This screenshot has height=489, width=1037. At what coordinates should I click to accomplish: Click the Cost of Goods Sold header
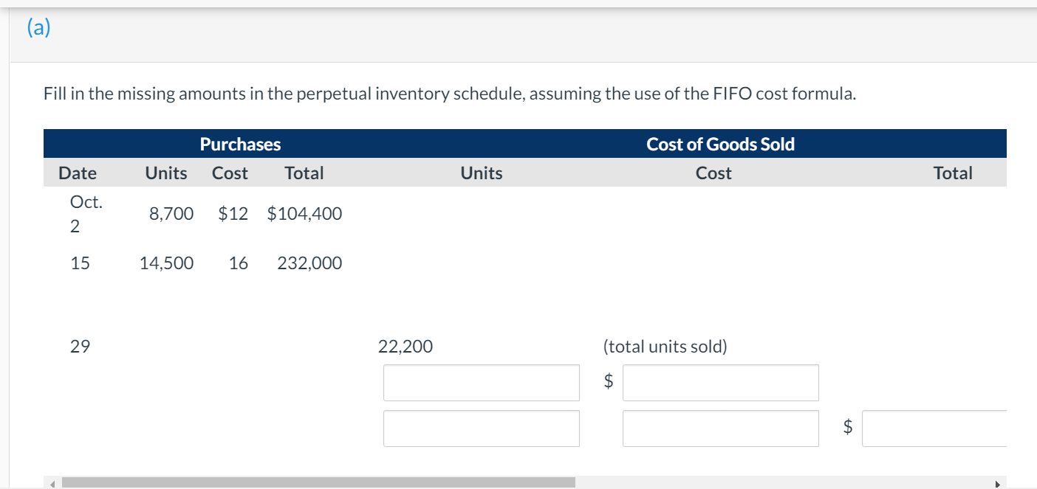[720, 144]
